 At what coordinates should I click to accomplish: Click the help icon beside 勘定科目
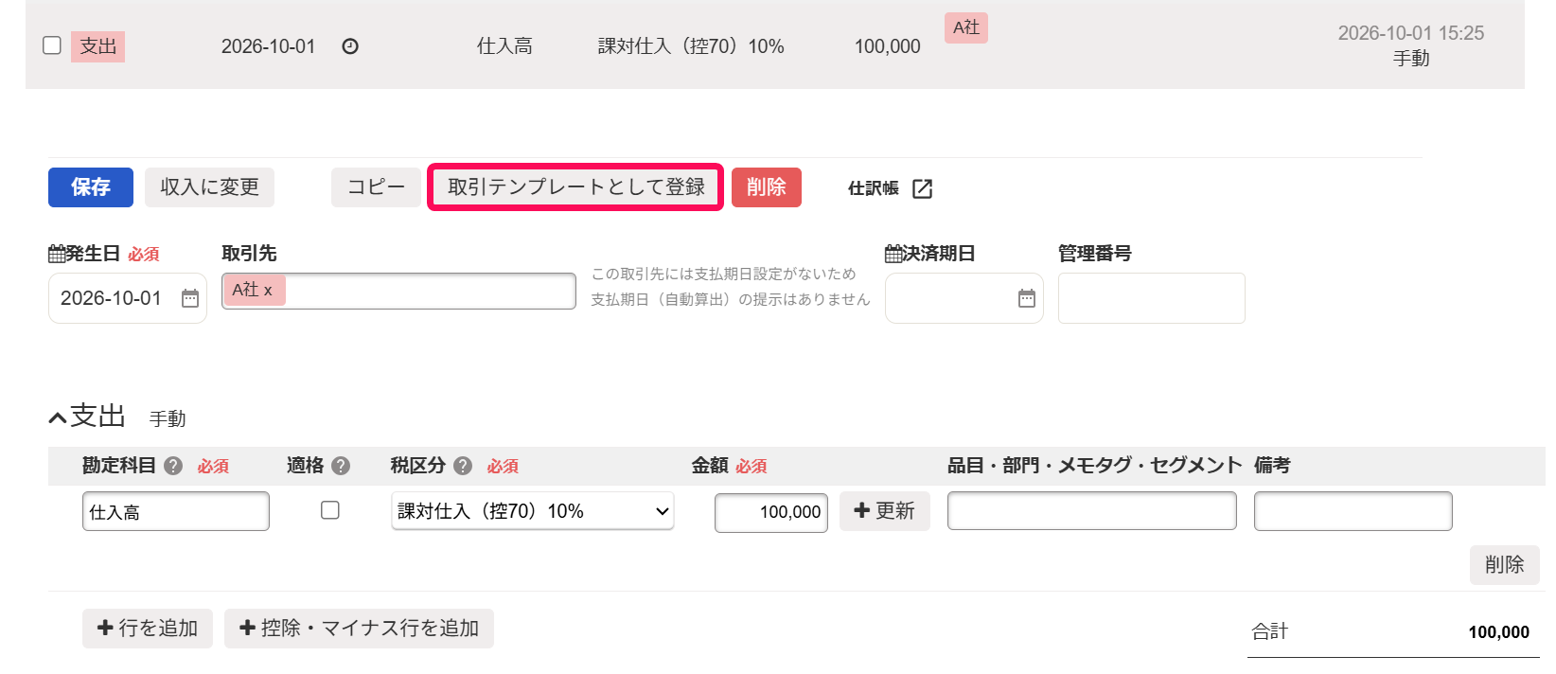pyautogui.click(x=173, y=466)
